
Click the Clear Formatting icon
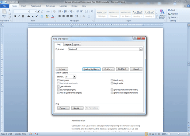(54, 12)
